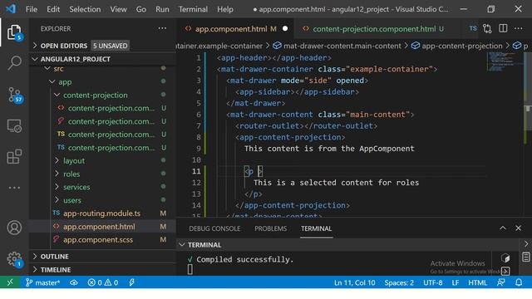Show additional activity bar views (ellipsis)

[x=14, y=188]
